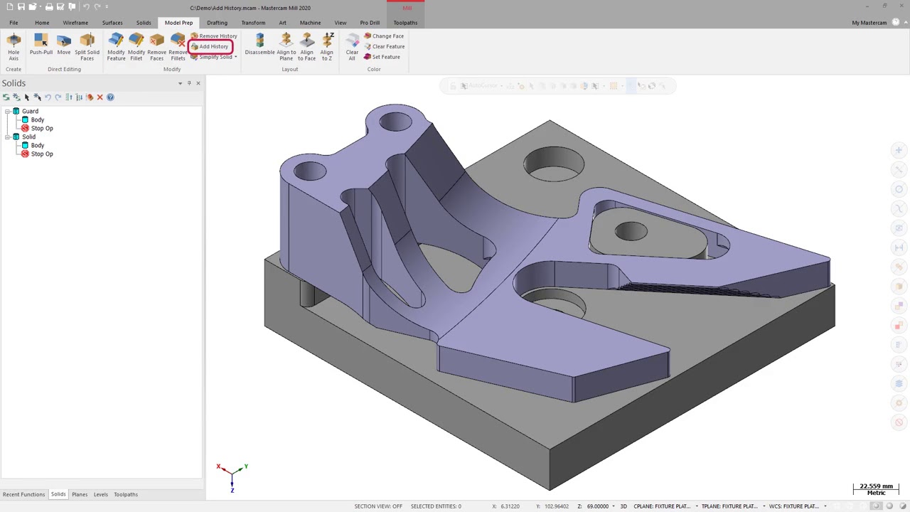
Task: Open the File menu
Action: pos(14,23)
